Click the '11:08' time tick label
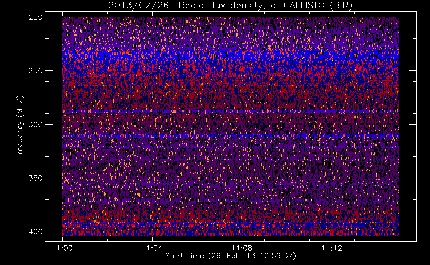Image resolution: width=430 pixels, height=265 pixels. 242,248
